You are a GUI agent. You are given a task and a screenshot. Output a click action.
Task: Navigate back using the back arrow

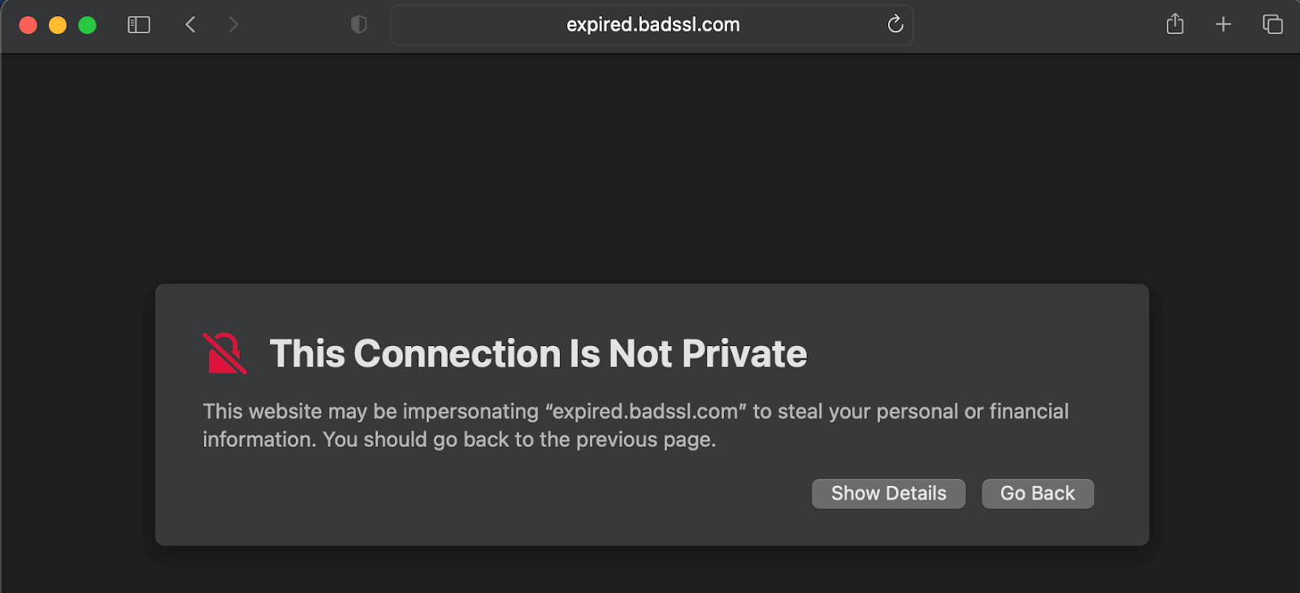(190, 24)
